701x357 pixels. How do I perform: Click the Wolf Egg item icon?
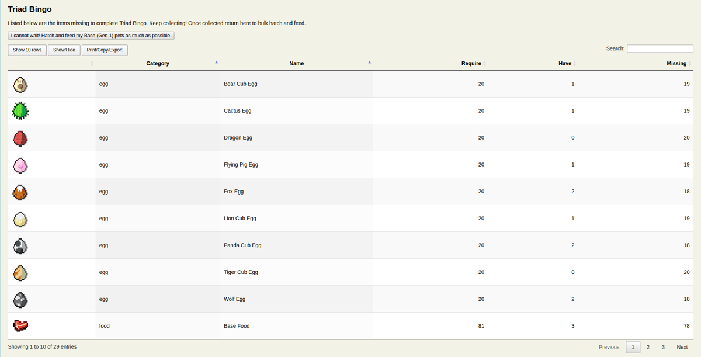[x=20, y=299]
